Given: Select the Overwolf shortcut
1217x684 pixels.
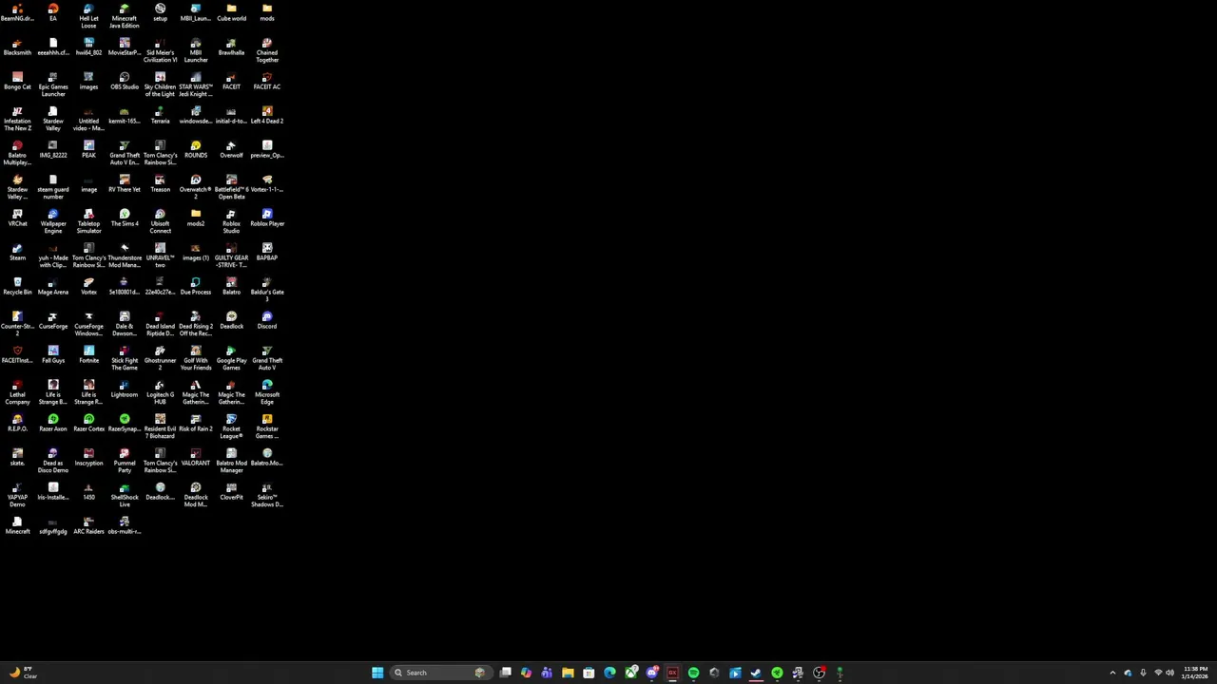Looking at the screenshot, I should 231,150.
